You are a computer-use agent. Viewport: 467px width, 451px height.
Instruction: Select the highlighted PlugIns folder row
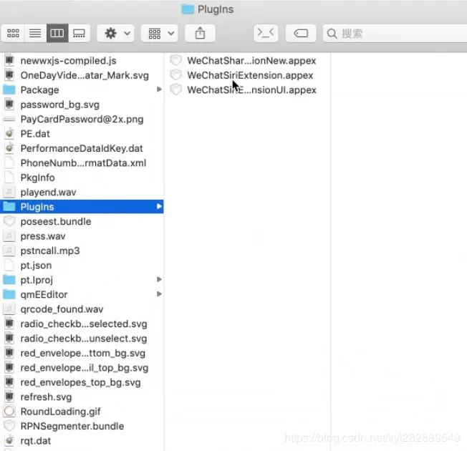[x=82, y=207]
